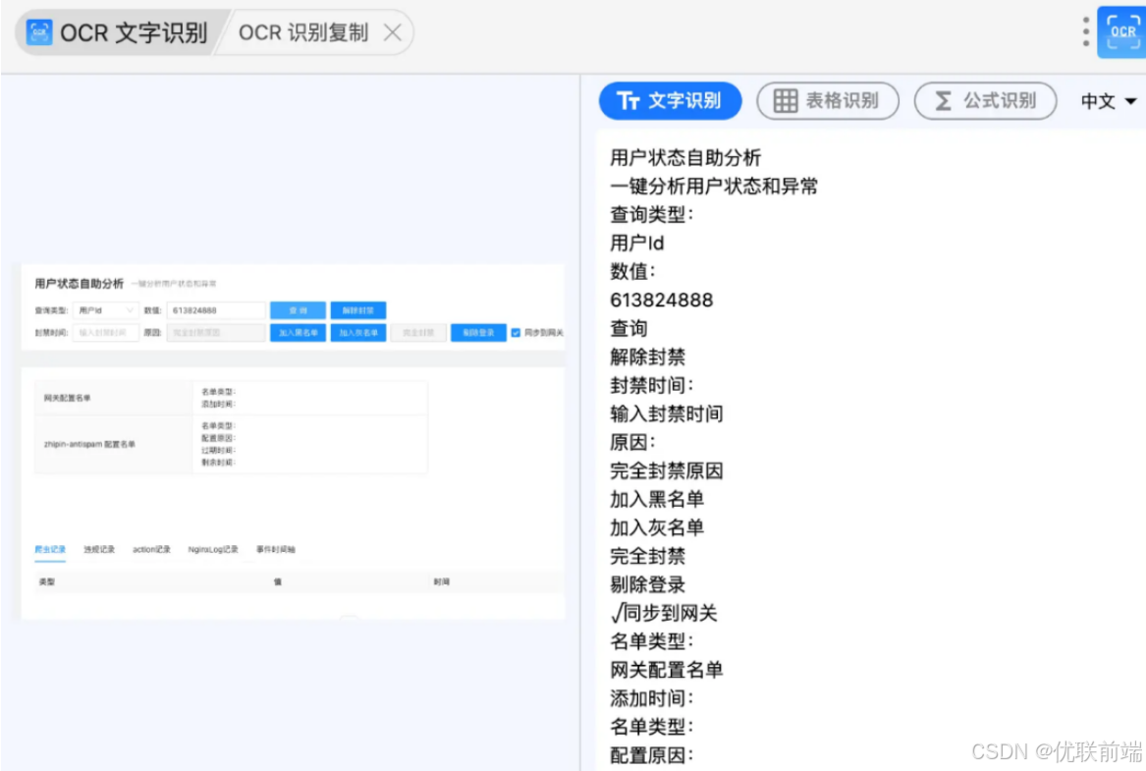Click the result line 配置原因:
The height and width of the screenshot is (771, 1146).
click(x=651, y=755)
